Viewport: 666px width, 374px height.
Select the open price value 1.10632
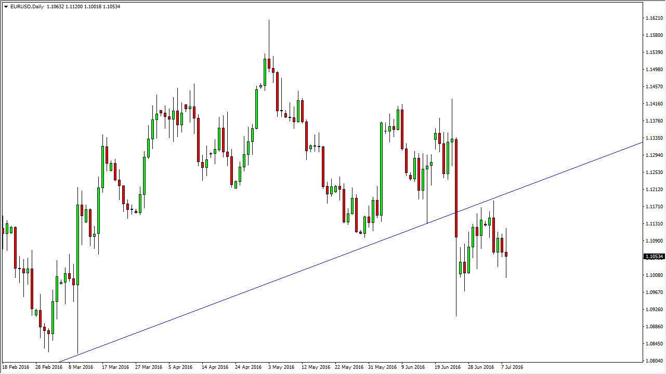point(55,7)
